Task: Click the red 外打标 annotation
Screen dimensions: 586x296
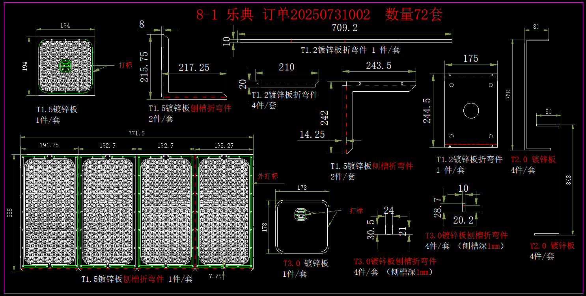Action: 268,176
